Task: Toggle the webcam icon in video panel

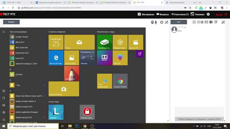Action: [152, 22]
